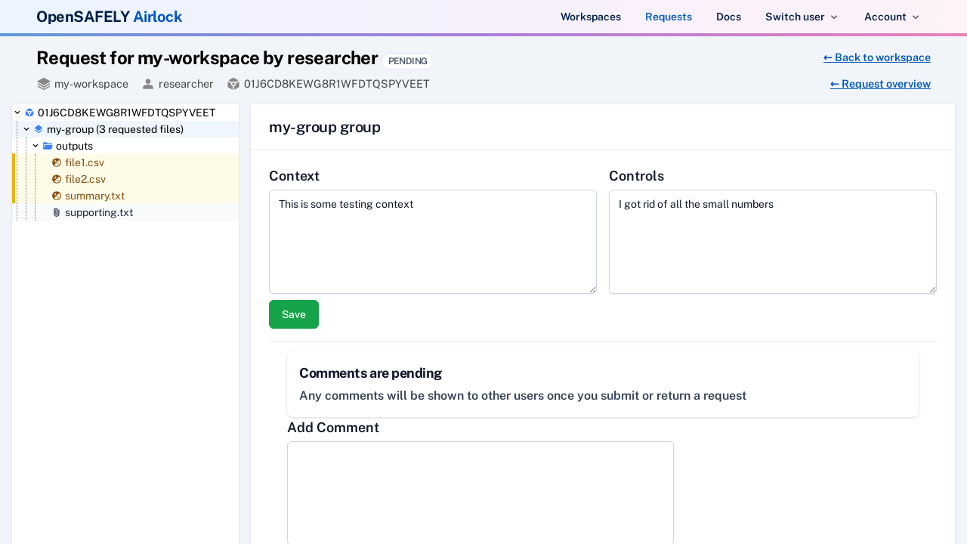967x544 pixels.
Task: Click the output file icon next to file1.csv
Action: click(55, 162)
